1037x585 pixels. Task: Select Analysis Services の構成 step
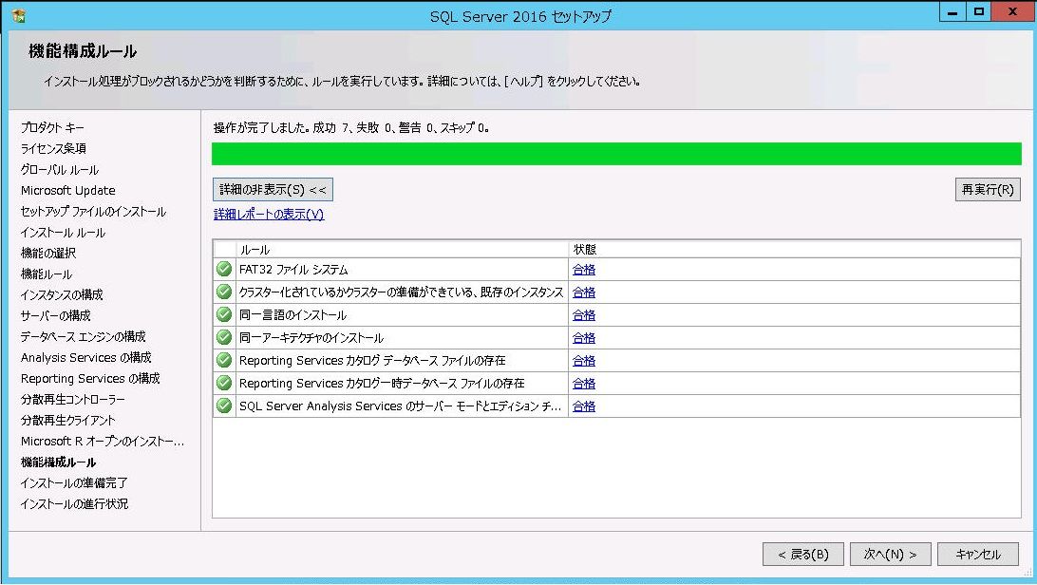point(86,358)
